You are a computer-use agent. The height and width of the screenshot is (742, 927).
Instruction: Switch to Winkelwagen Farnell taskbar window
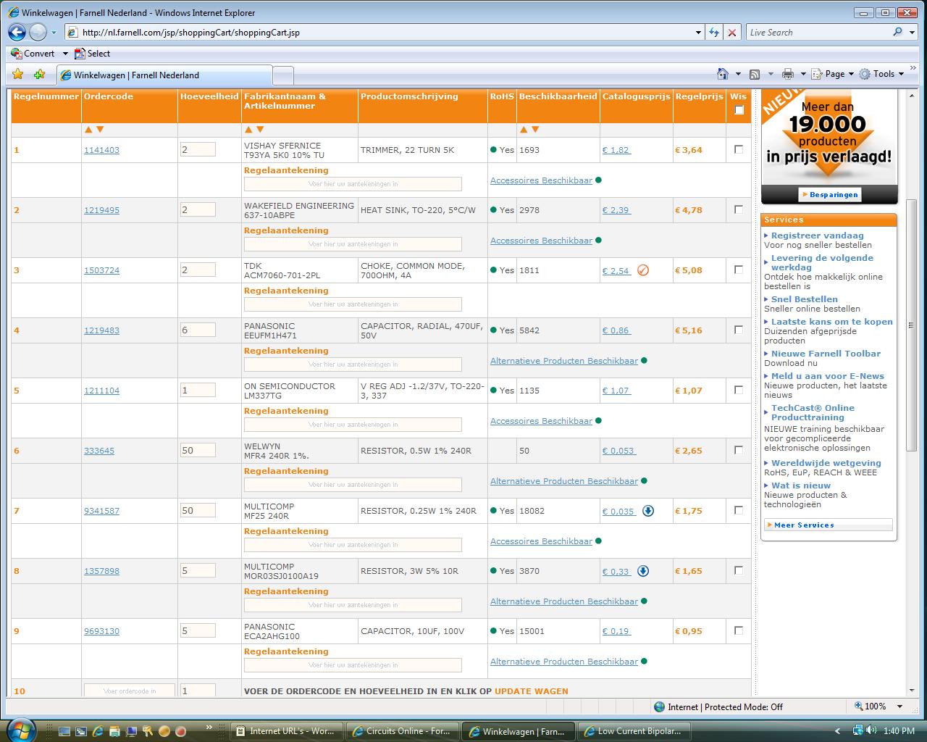click(519, 731)
